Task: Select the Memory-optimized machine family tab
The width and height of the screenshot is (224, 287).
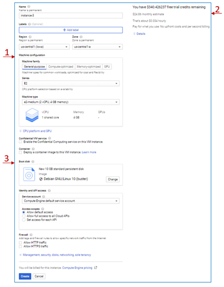Action: click(89, 67)
